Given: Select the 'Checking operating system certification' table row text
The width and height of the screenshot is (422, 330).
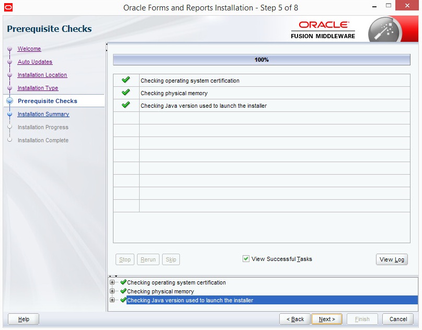Looking at the screenshot, I should click(190, 81).
